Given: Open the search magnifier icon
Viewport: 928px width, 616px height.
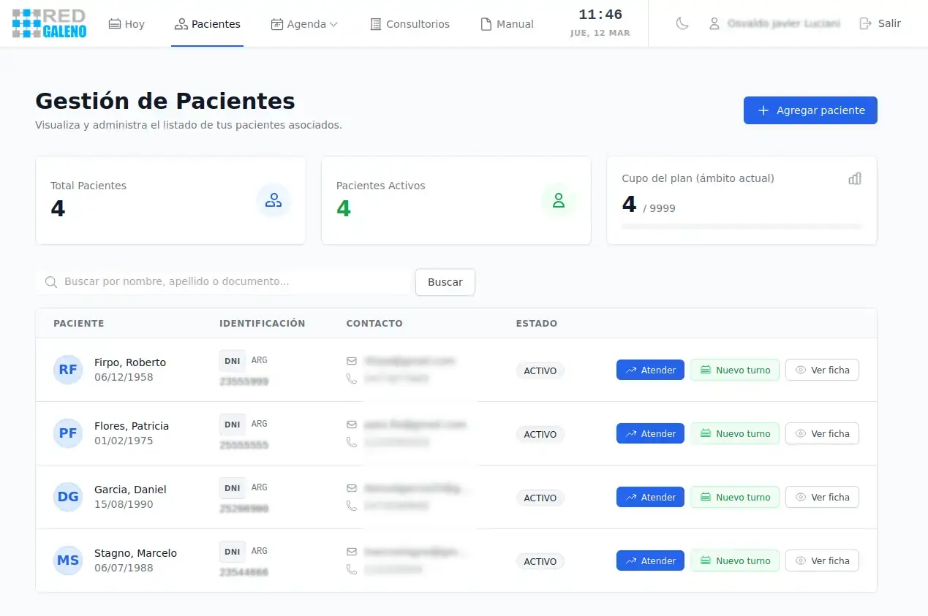Looking at the screenshot, I should pyautogui.click(x=50, y=281).
